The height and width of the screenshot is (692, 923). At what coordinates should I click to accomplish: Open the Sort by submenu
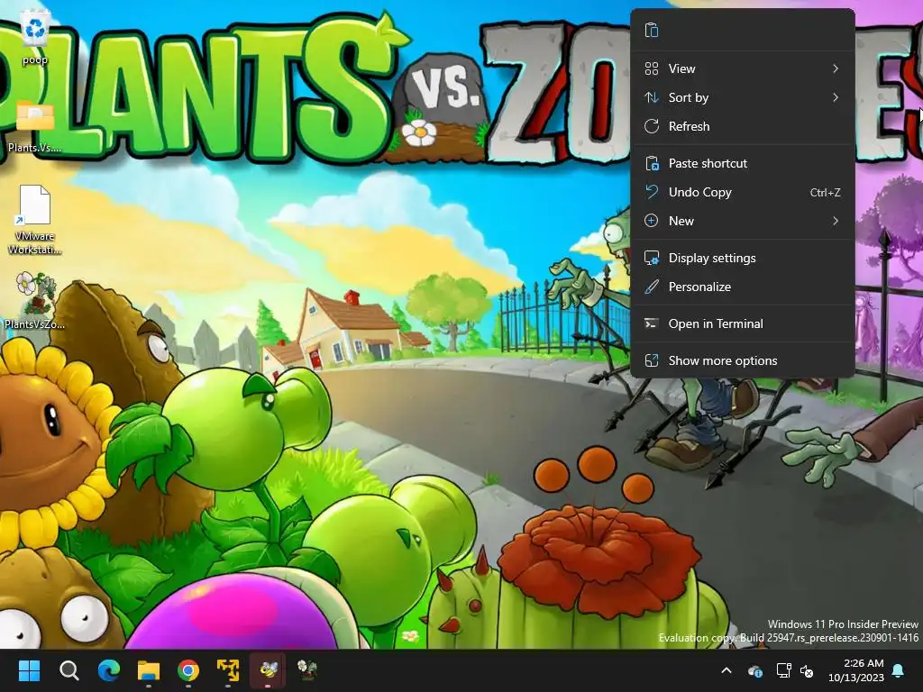click(x=743, y=97)
